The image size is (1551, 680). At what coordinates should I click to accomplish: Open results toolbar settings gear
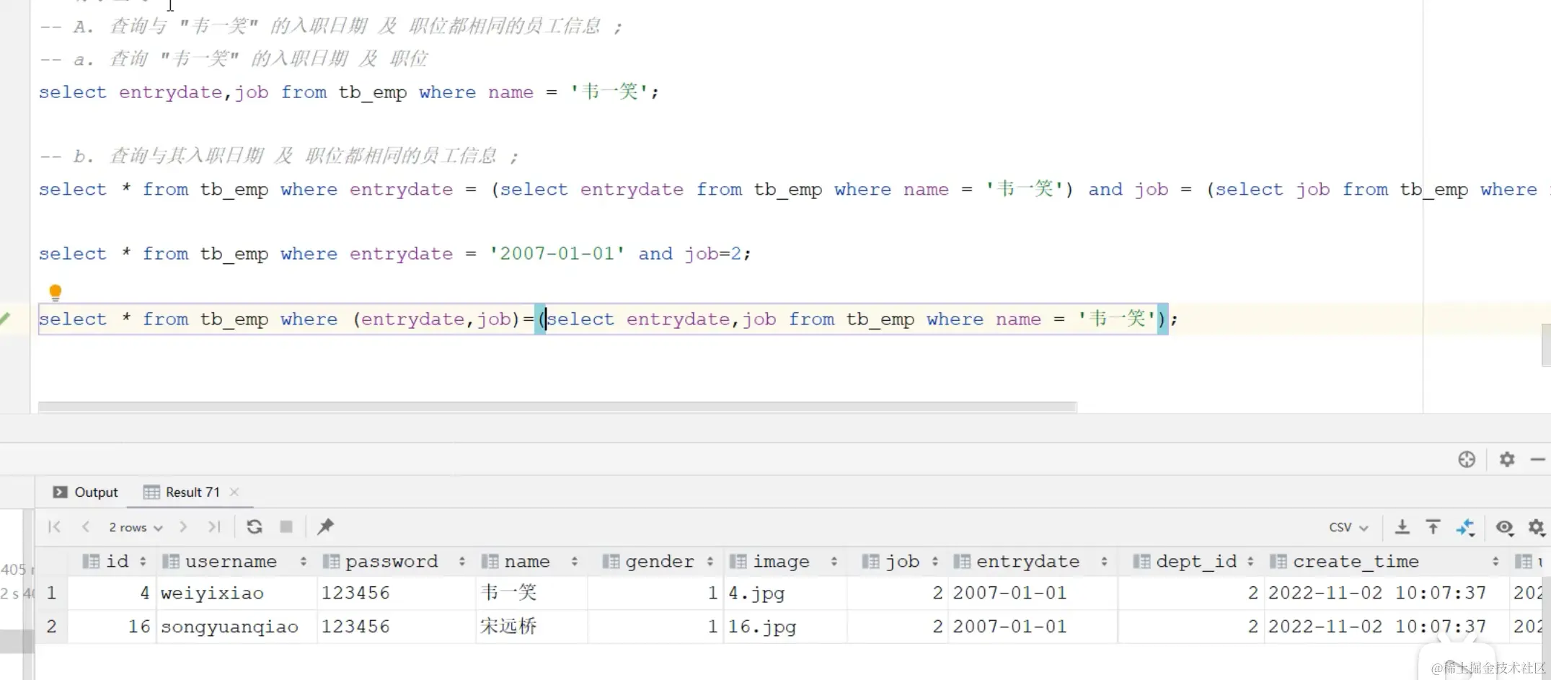click(1537, 527)
